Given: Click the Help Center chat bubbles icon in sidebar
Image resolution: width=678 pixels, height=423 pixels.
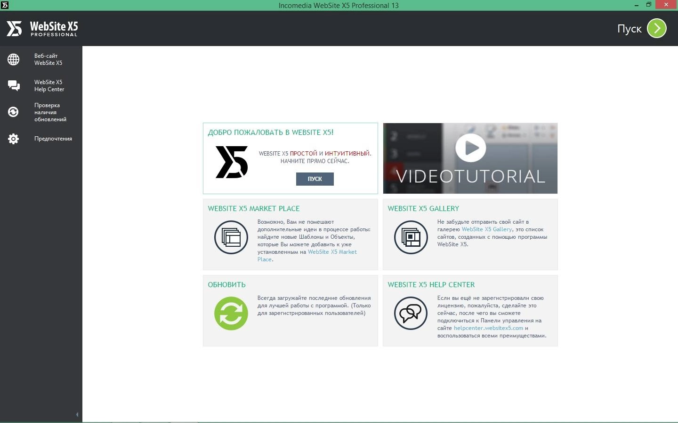Looking at the screenshot, I should pyautogui.click(x=14, y=86).
